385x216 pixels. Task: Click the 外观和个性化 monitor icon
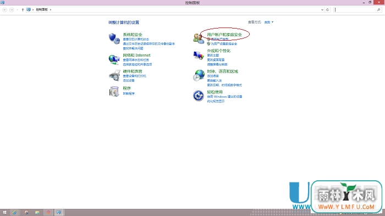pyautogui.click(x=199, y=55)
